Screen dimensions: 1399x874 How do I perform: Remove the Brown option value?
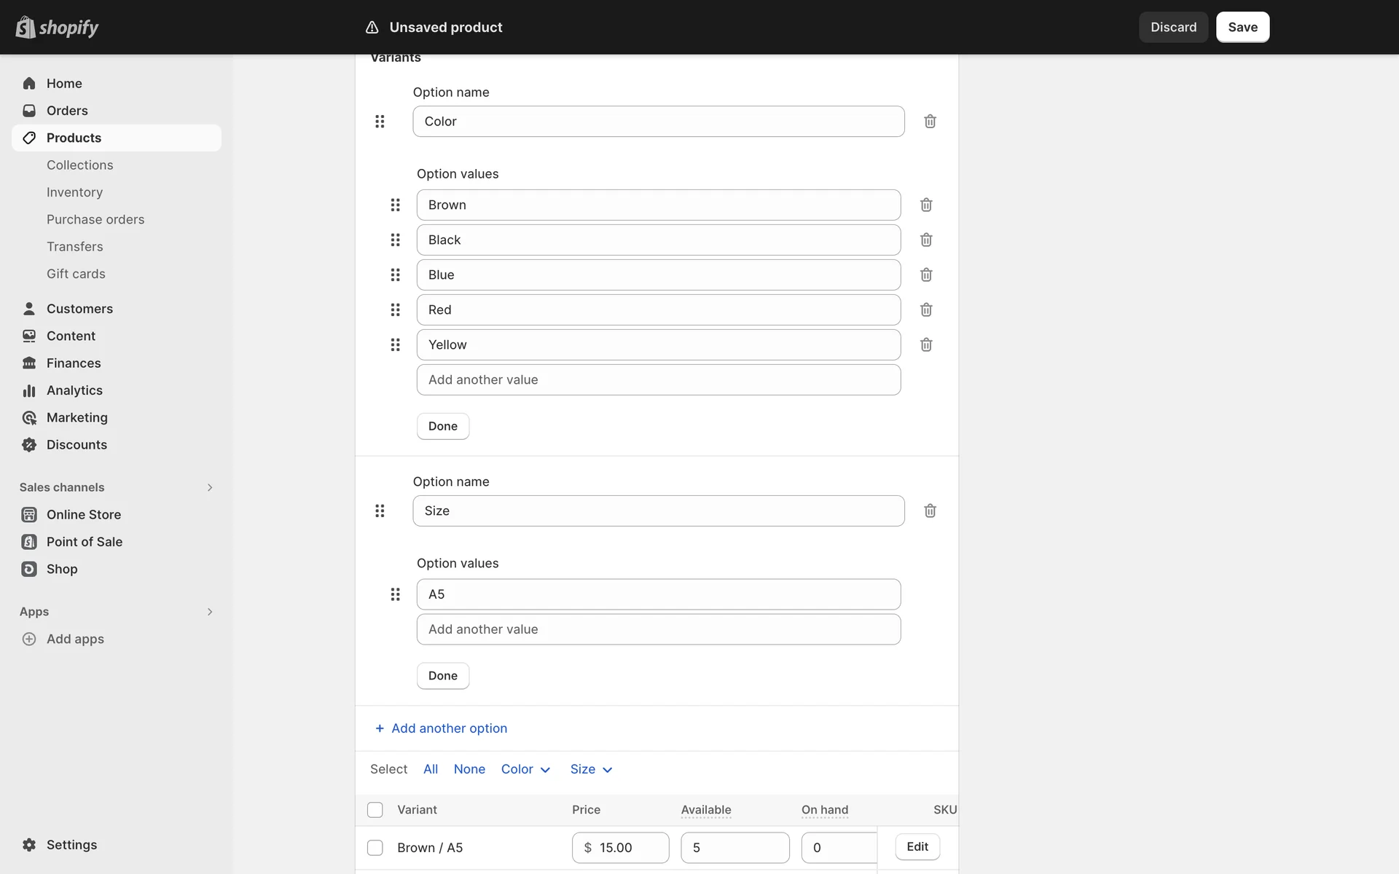pos(926,205)
